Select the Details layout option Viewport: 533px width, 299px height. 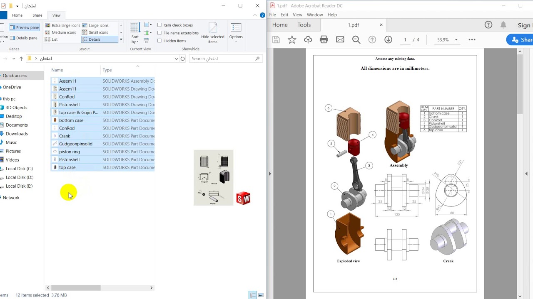pyautogui.click(x=100, y=39)
